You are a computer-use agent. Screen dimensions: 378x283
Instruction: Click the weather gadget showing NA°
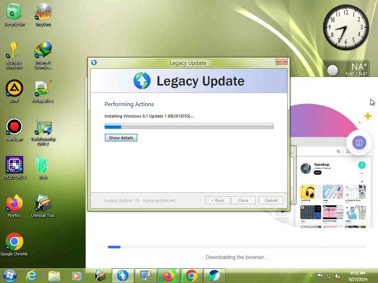click(x=346, y=69)
